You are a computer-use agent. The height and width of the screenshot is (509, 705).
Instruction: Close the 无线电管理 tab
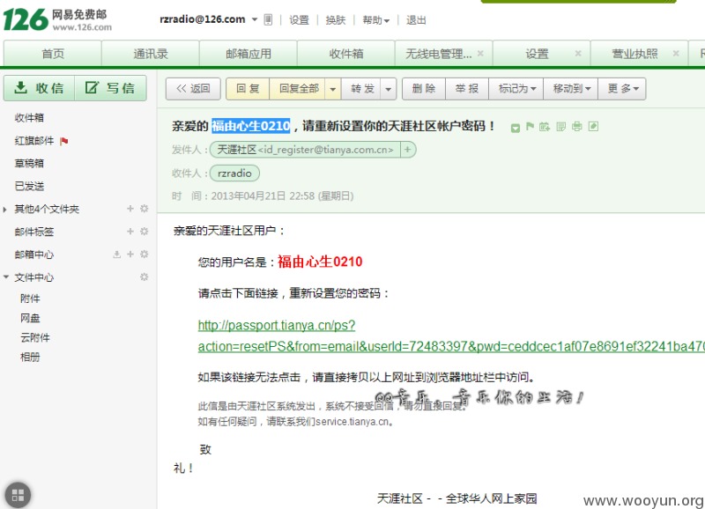click(x=480, y=54)
